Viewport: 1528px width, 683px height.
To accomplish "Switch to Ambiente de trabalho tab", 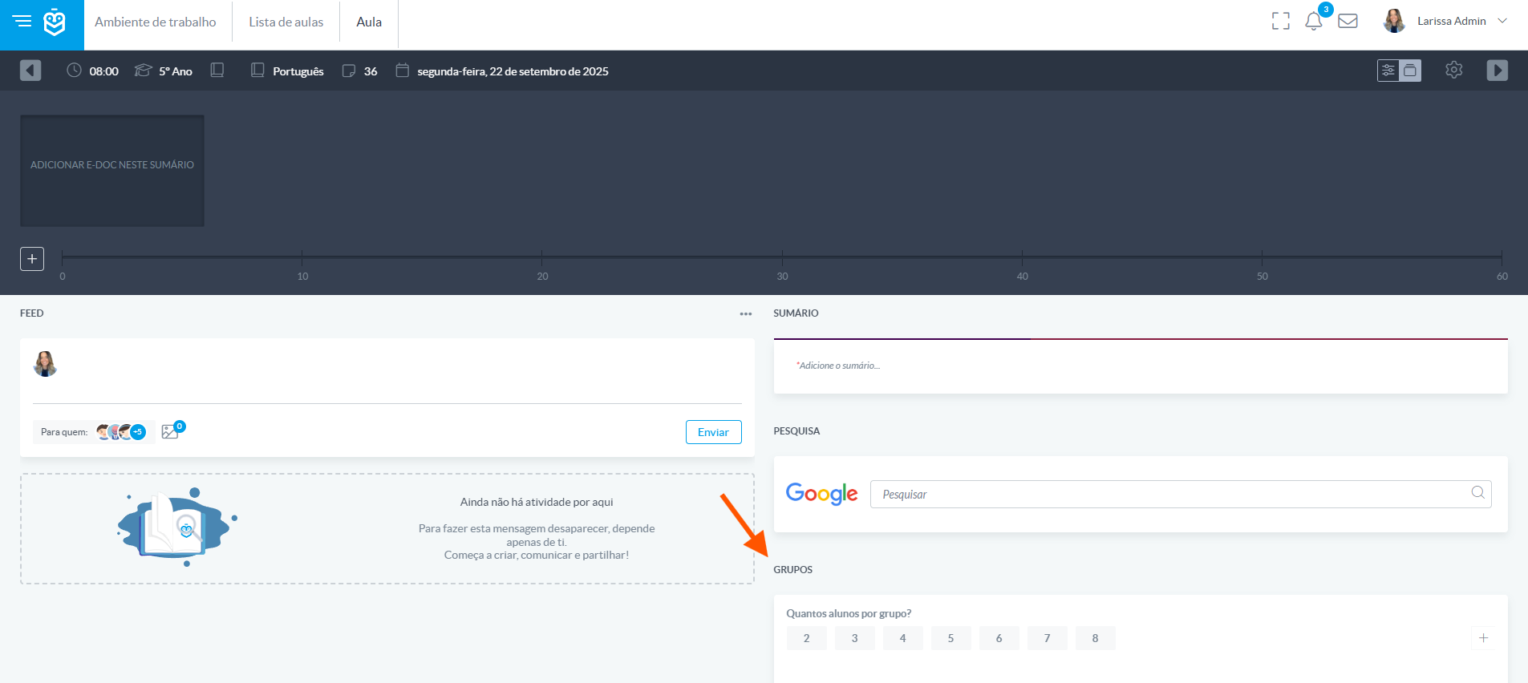I will tap(156, 22).
